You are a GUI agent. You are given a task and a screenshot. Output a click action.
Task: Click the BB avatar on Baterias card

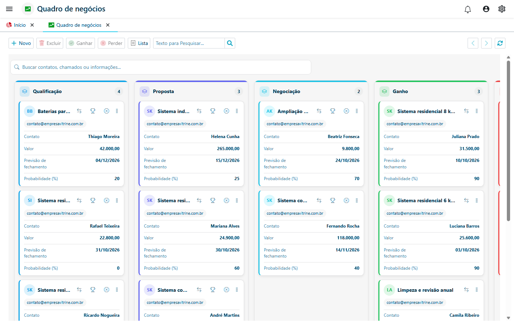click(30, 111)
